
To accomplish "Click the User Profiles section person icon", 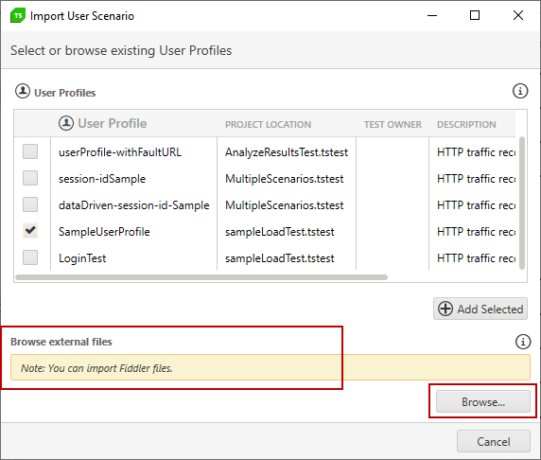I will [x=23, y=92].
